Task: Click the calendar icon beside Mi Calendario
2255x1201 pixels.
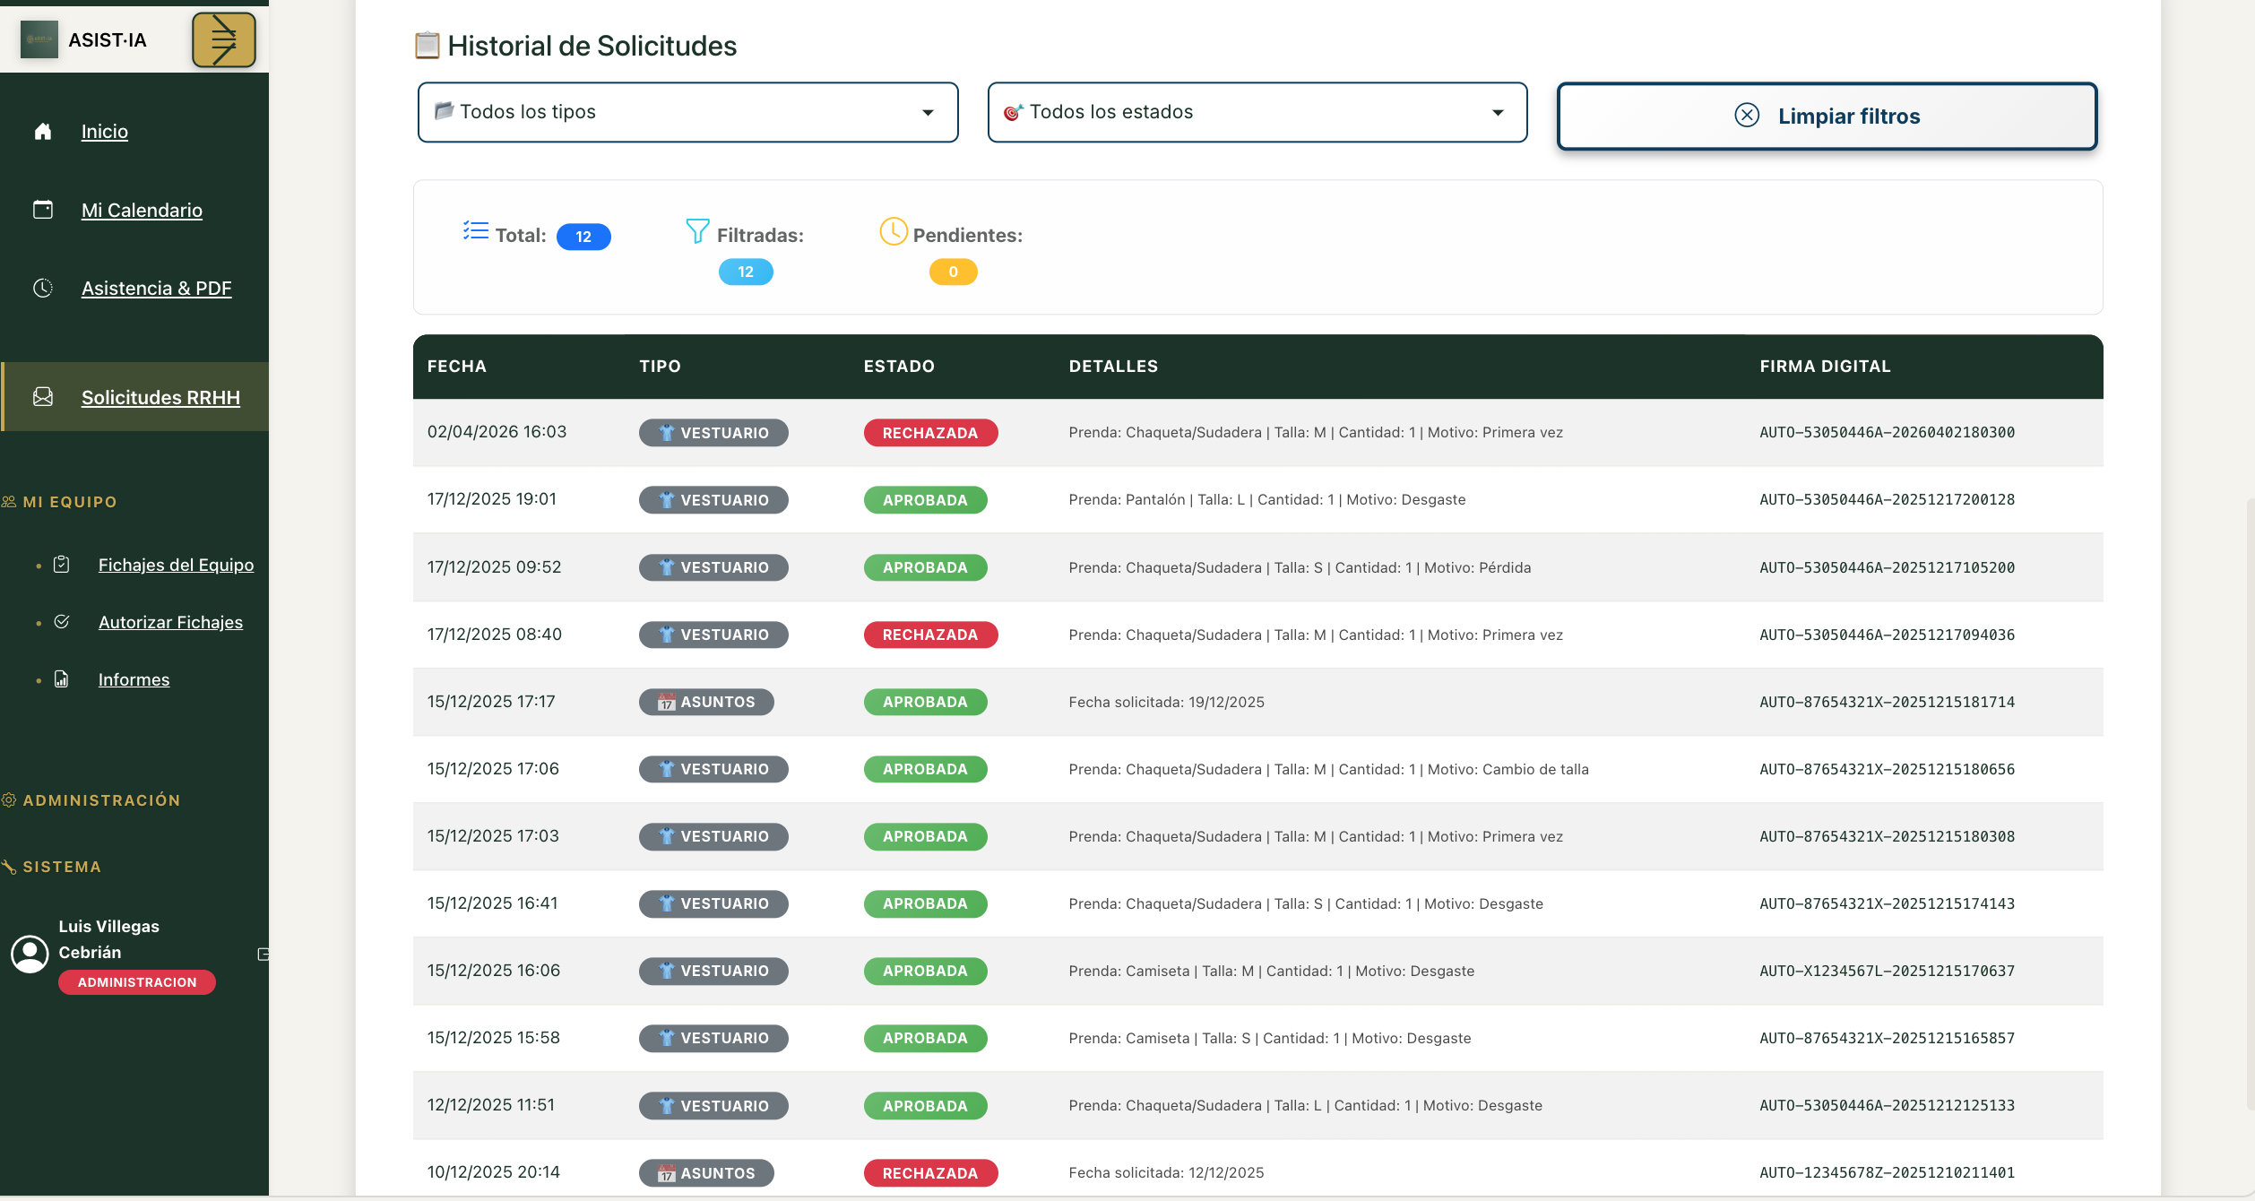Action: [x=43, y=210]
